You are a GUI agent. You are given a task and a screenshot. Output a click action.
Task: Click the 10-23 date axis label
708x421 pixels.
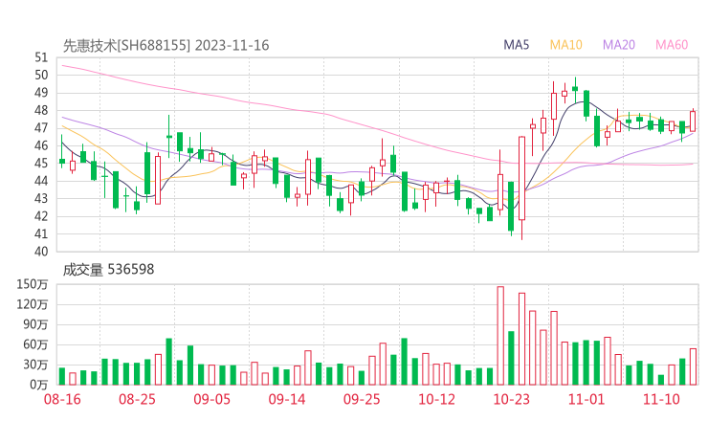click(x=511, y=399)
